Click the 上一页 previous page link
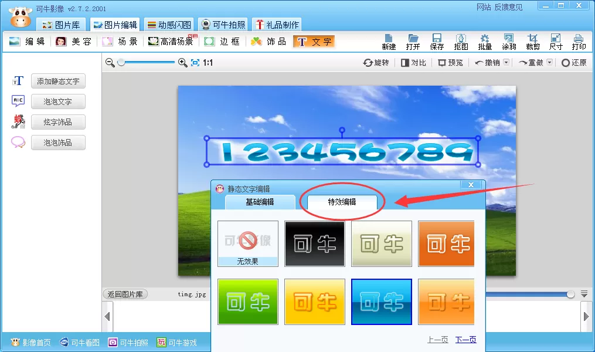This screenshot has width=595, height=352. tap(437, 340)
